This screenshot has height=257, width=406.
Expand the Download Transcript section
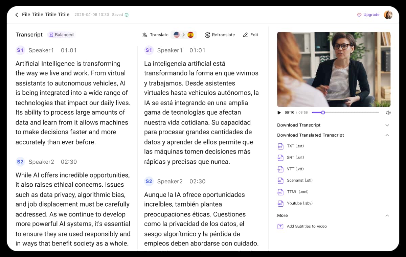point(387,125)
